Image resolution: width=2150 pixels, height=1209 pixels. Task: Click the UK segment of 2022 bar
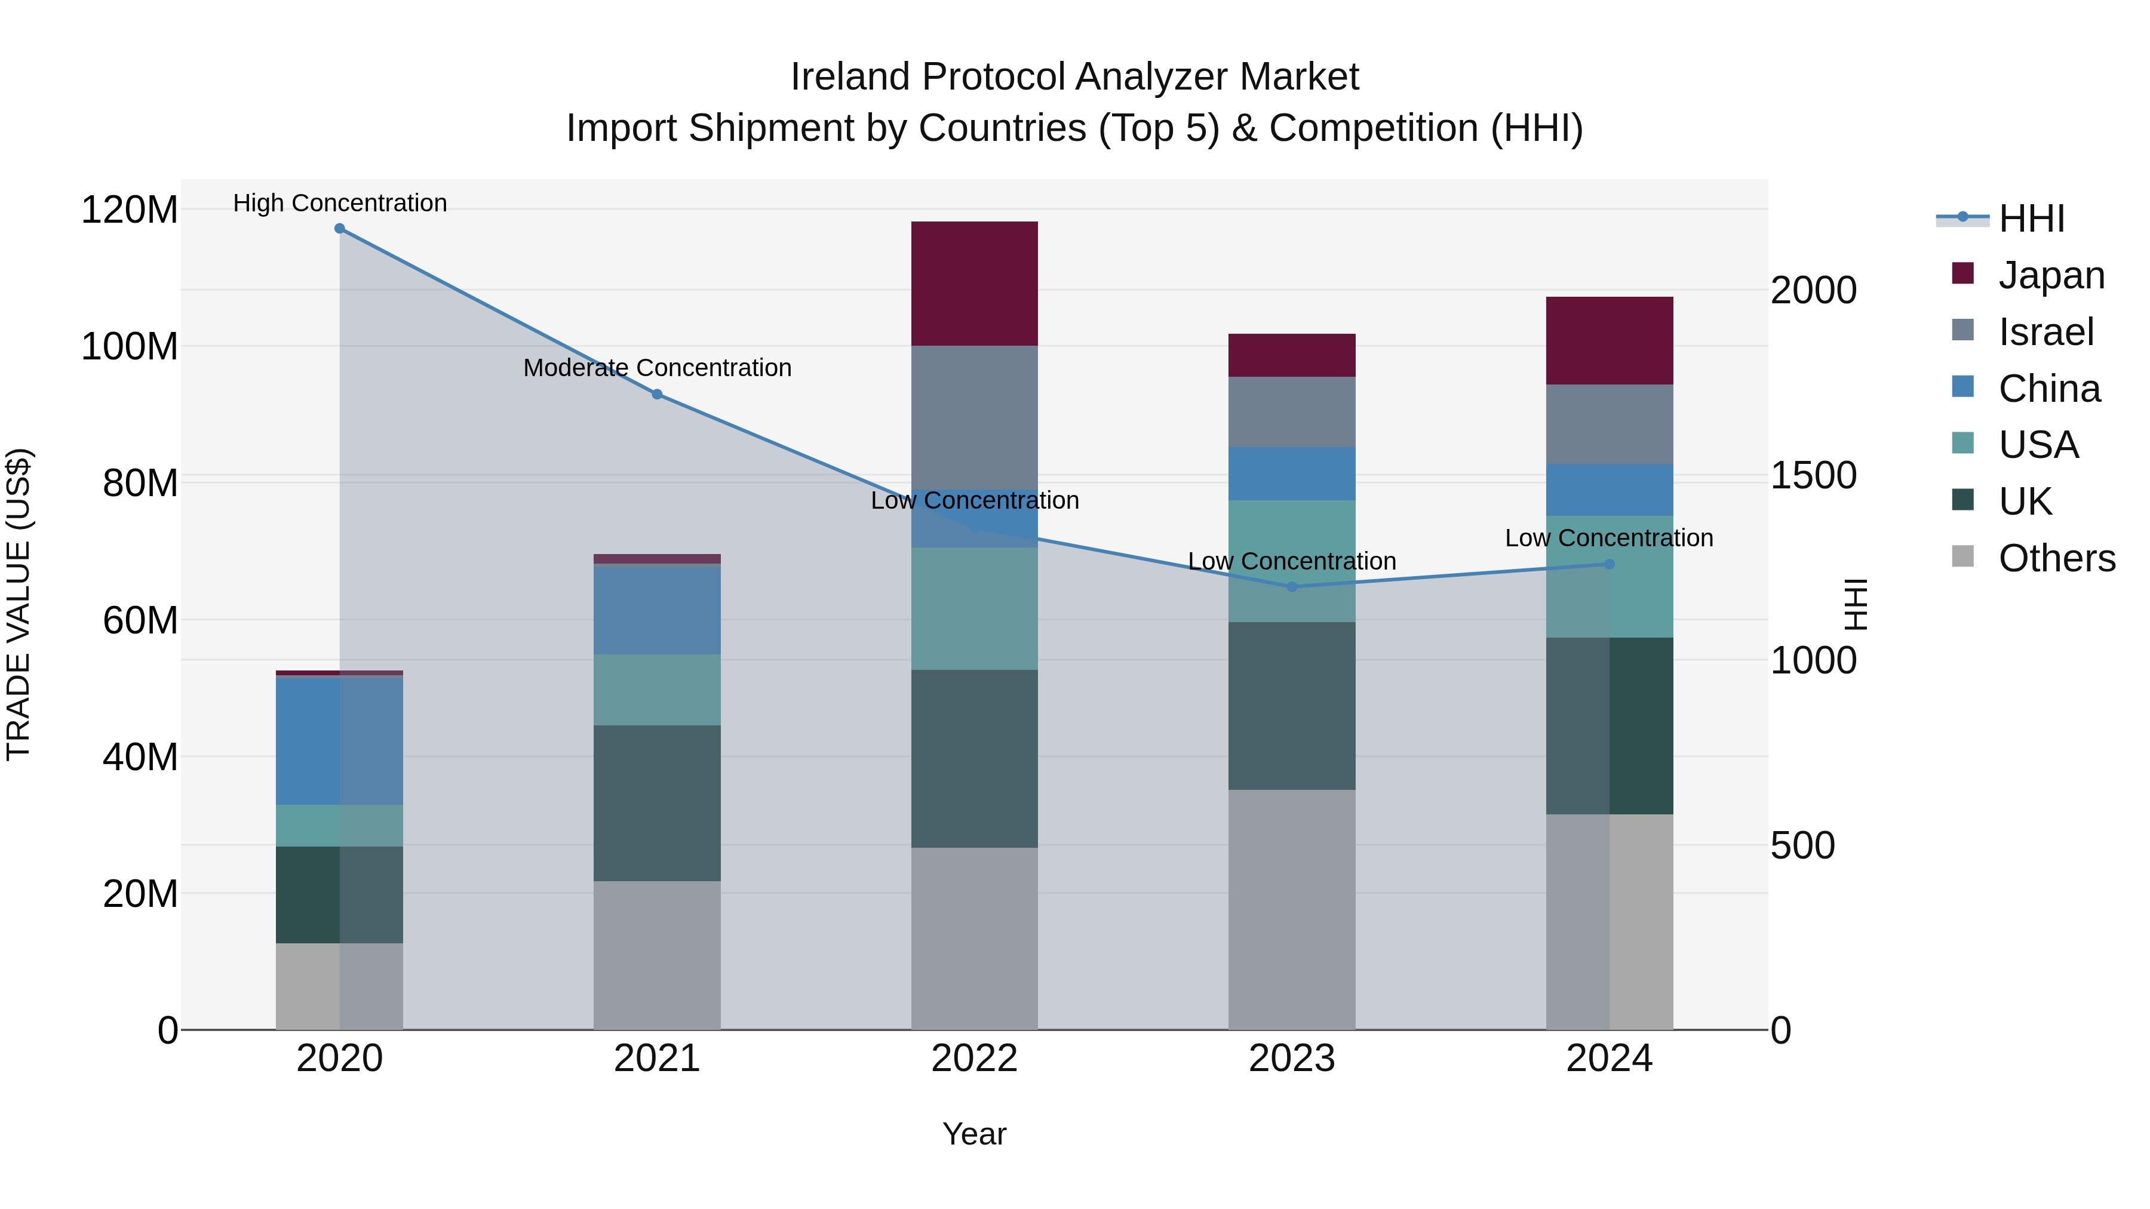(x=975, y=759)
